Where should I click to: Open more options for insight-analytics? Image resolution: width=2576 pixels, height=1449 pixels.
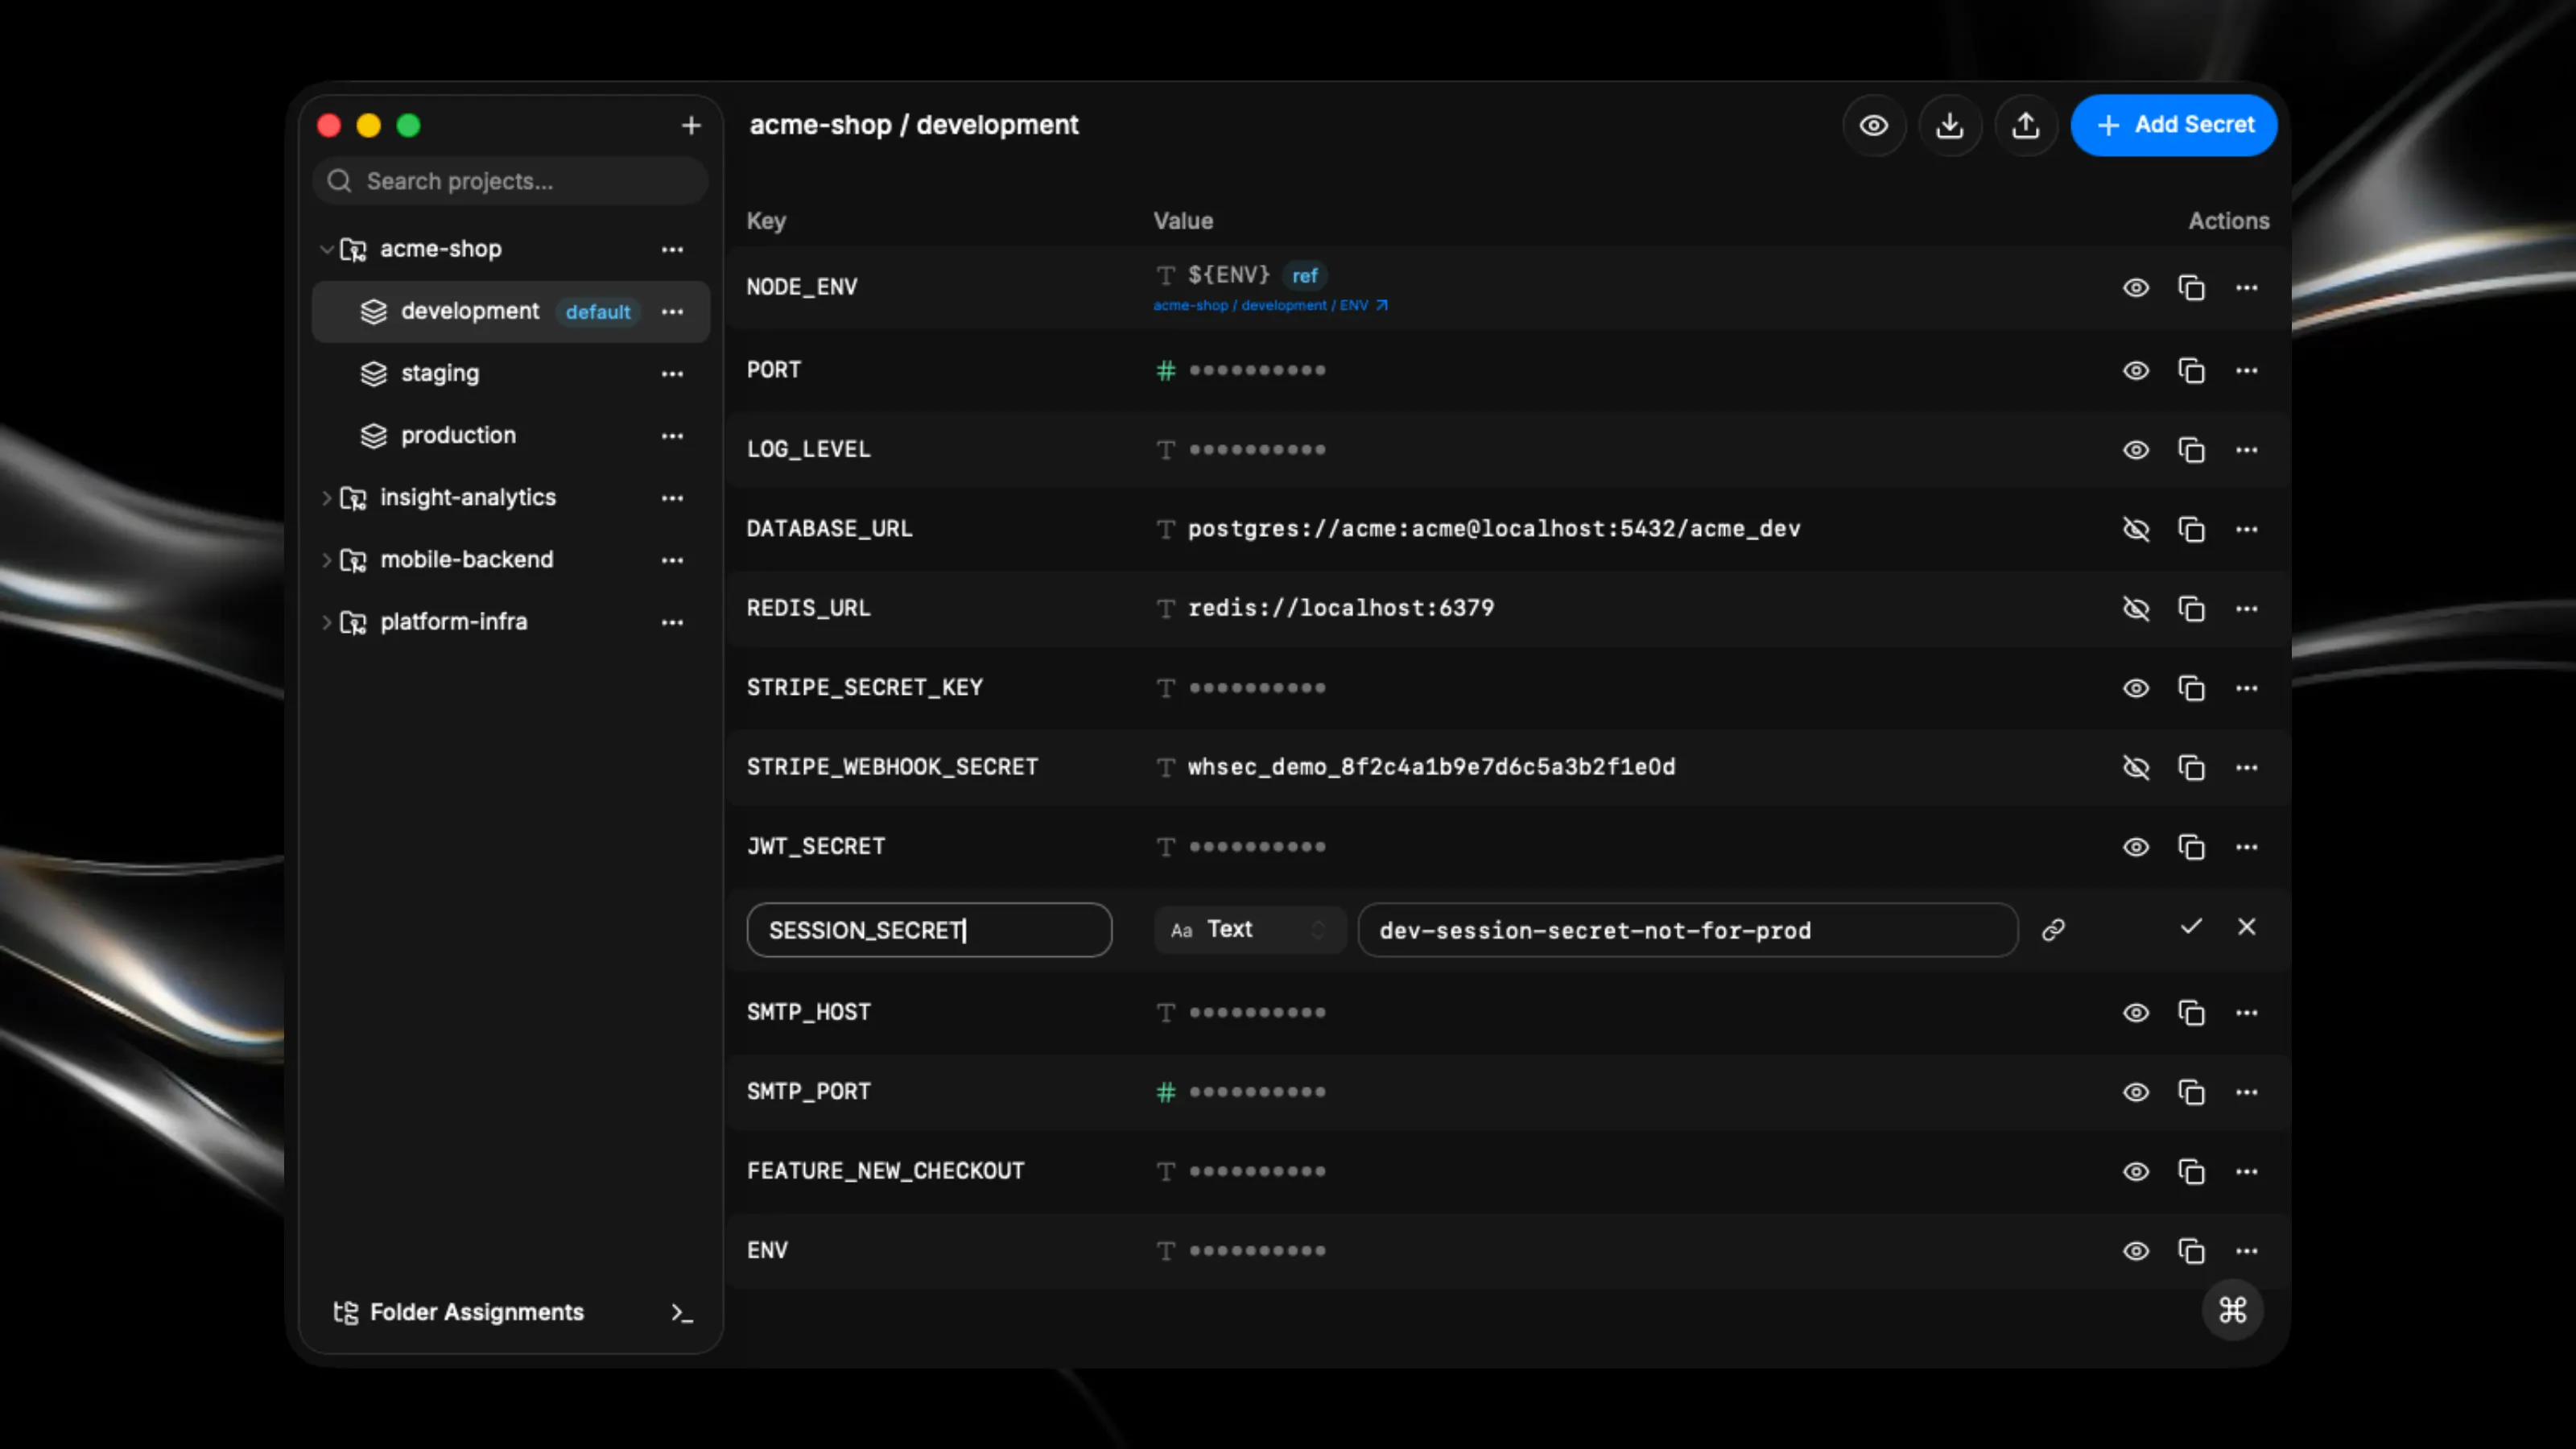click(x=673, y=498)
